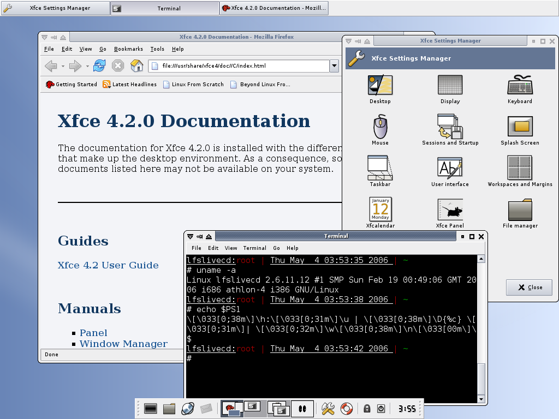Shade the Settings Manager window with roll-up button
Screen dimensions: 559x419
(x=367, y=41)
